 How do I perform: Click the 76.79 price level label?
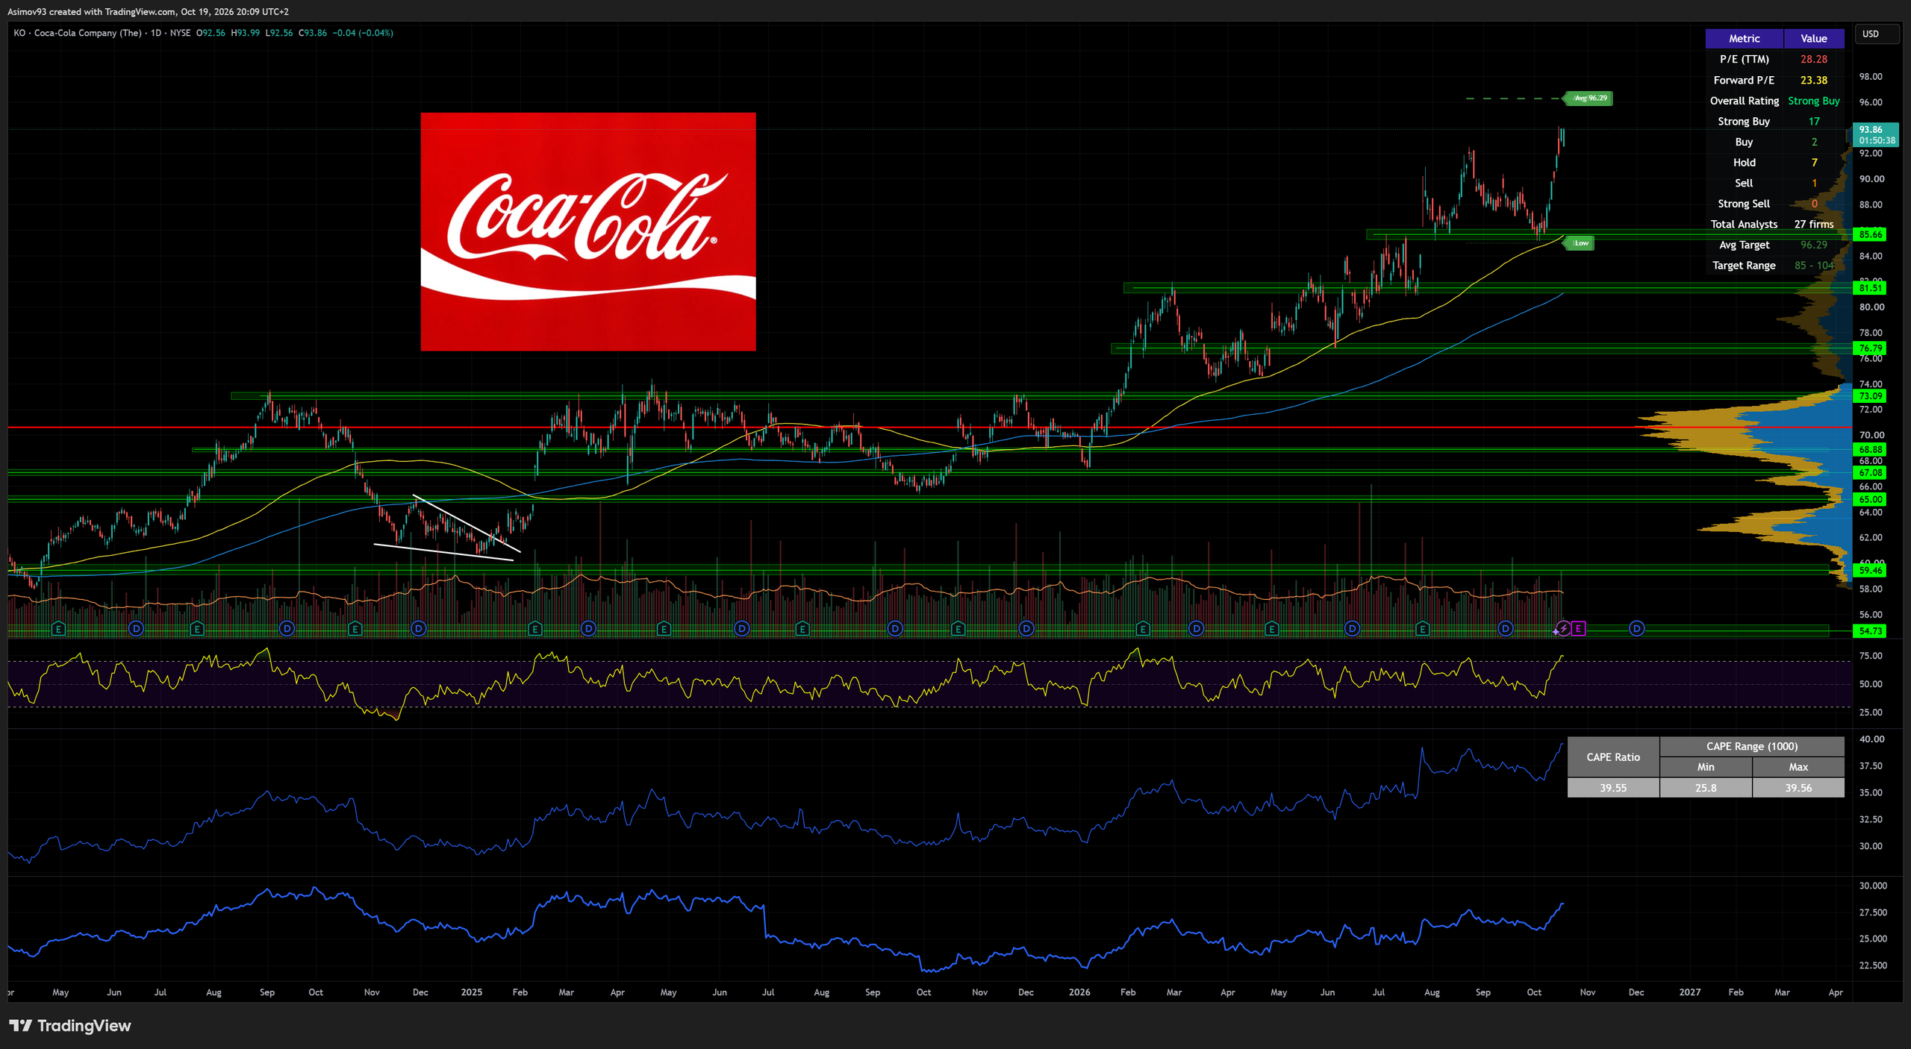pos(1870,348)
